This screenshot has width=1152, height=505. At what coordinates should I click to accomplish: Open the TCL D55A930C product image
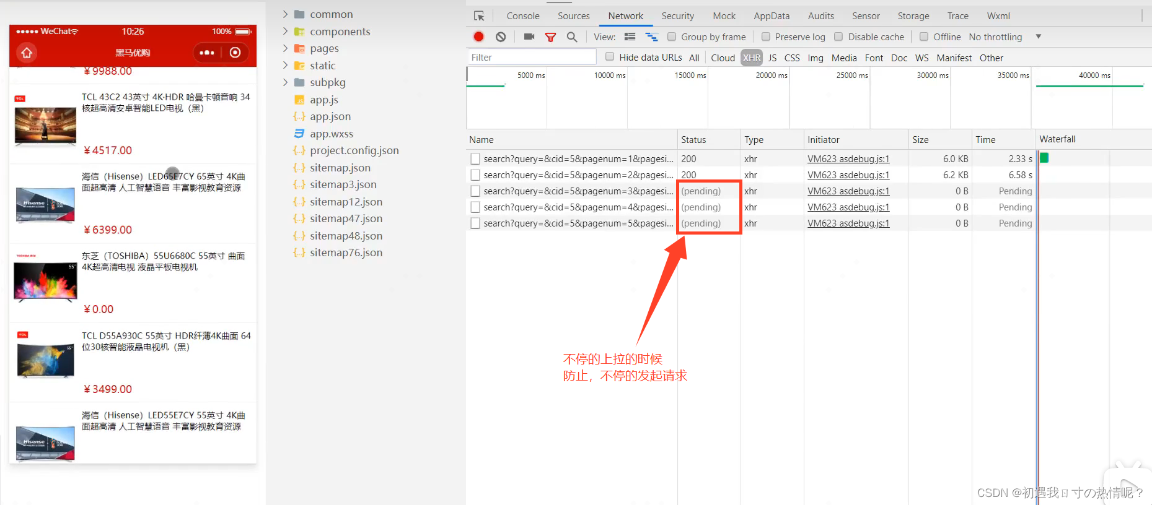[45, 355]
